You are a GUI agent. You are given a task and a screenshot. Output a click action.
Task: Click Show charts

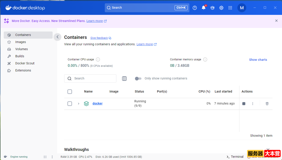(258, 60)
